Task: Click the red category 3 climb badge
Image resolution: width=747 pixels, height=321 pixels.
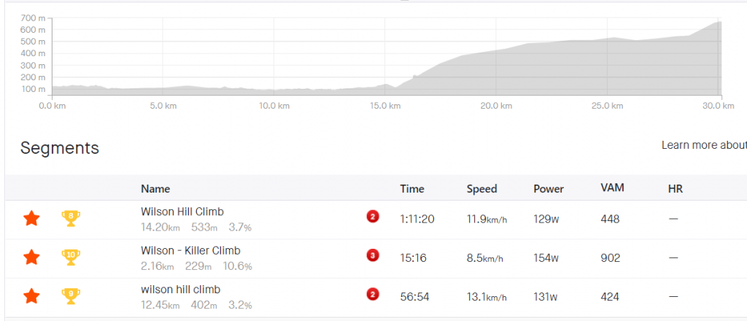Action: coord(373,255)
